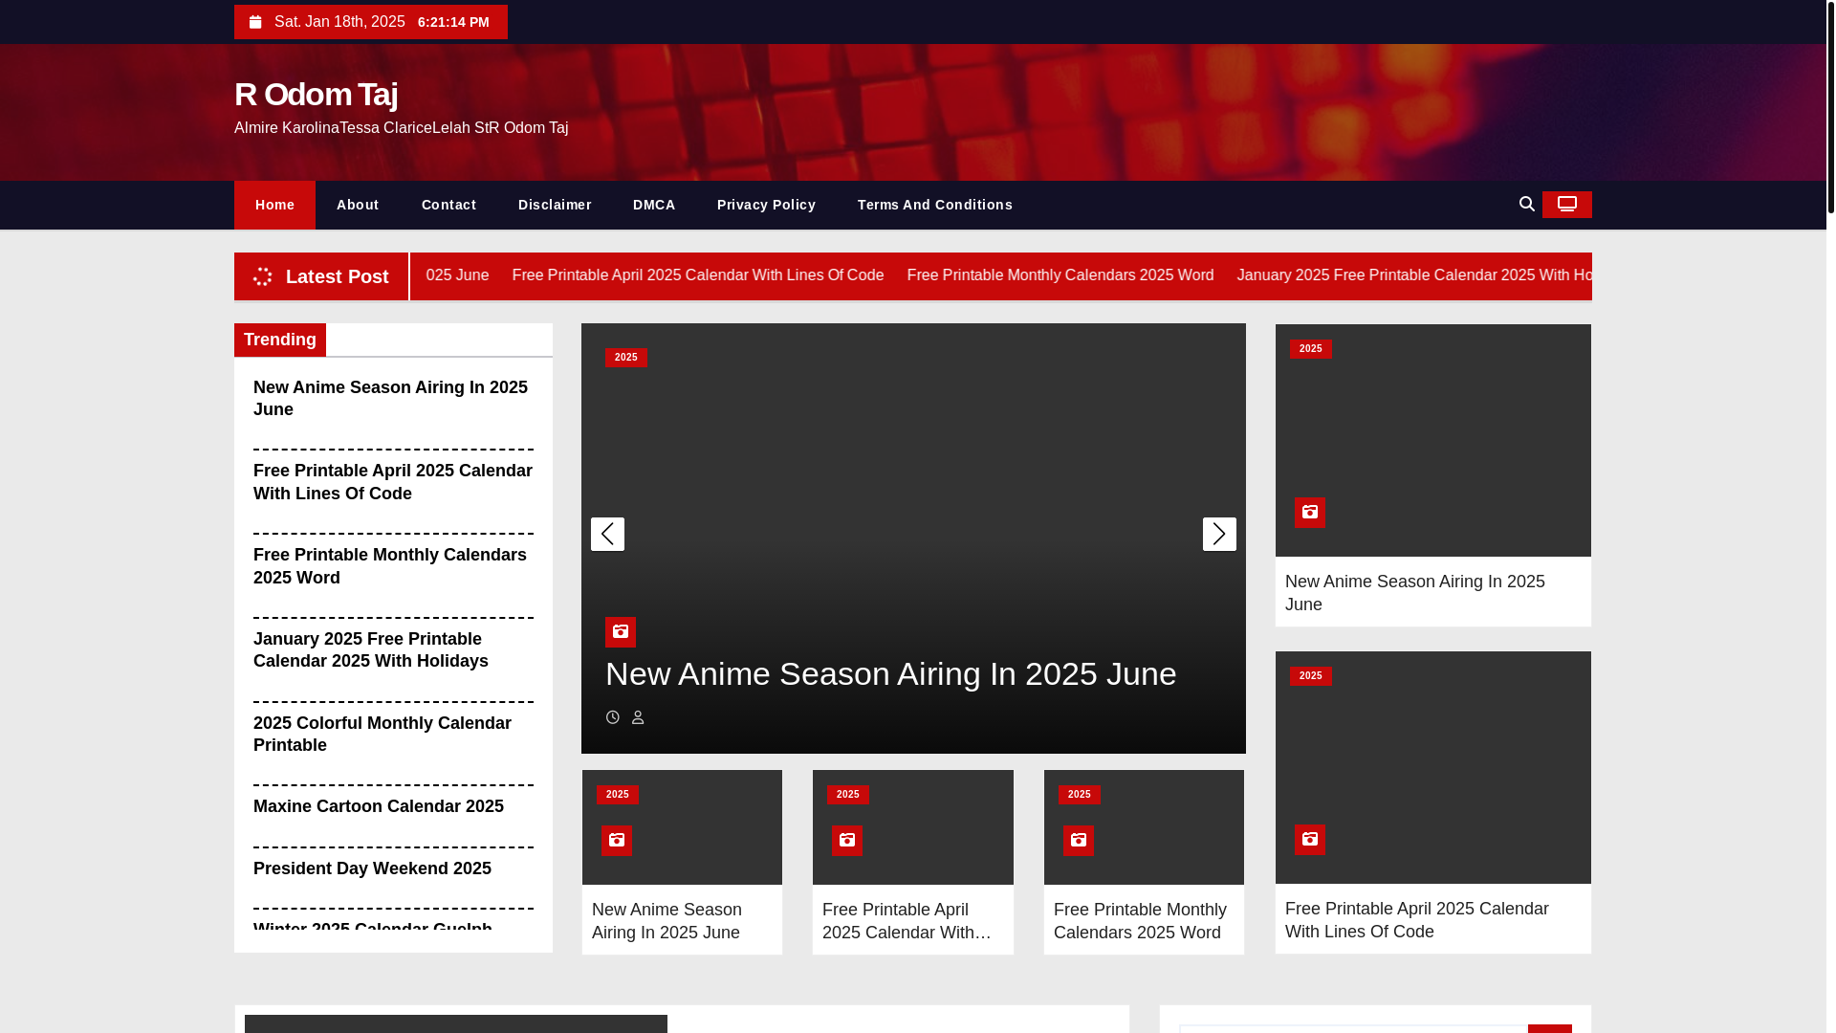The image size is (1836, 1033).
Task: Click the camera icon on main slide
Action: (621, 632)
